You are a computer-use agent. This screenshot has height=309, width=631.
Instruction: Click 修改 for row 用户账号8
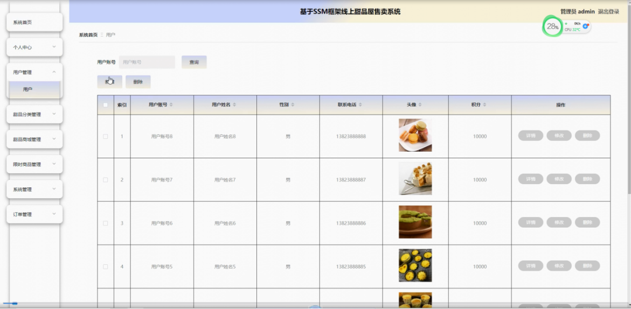click(559, 136)
